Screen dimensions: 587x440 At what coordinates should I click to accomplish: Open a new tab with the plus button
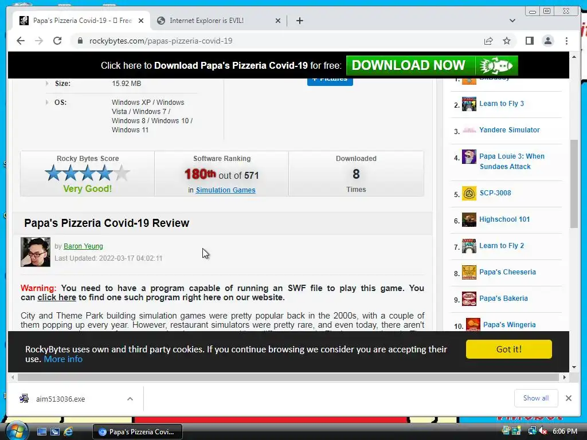(x=299, y=21)
